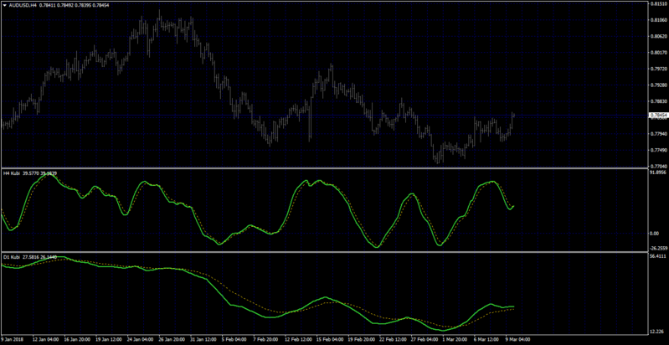Click the 0.81060 price scale label
This screenshot has height=345, width=669.
(657, 20)
